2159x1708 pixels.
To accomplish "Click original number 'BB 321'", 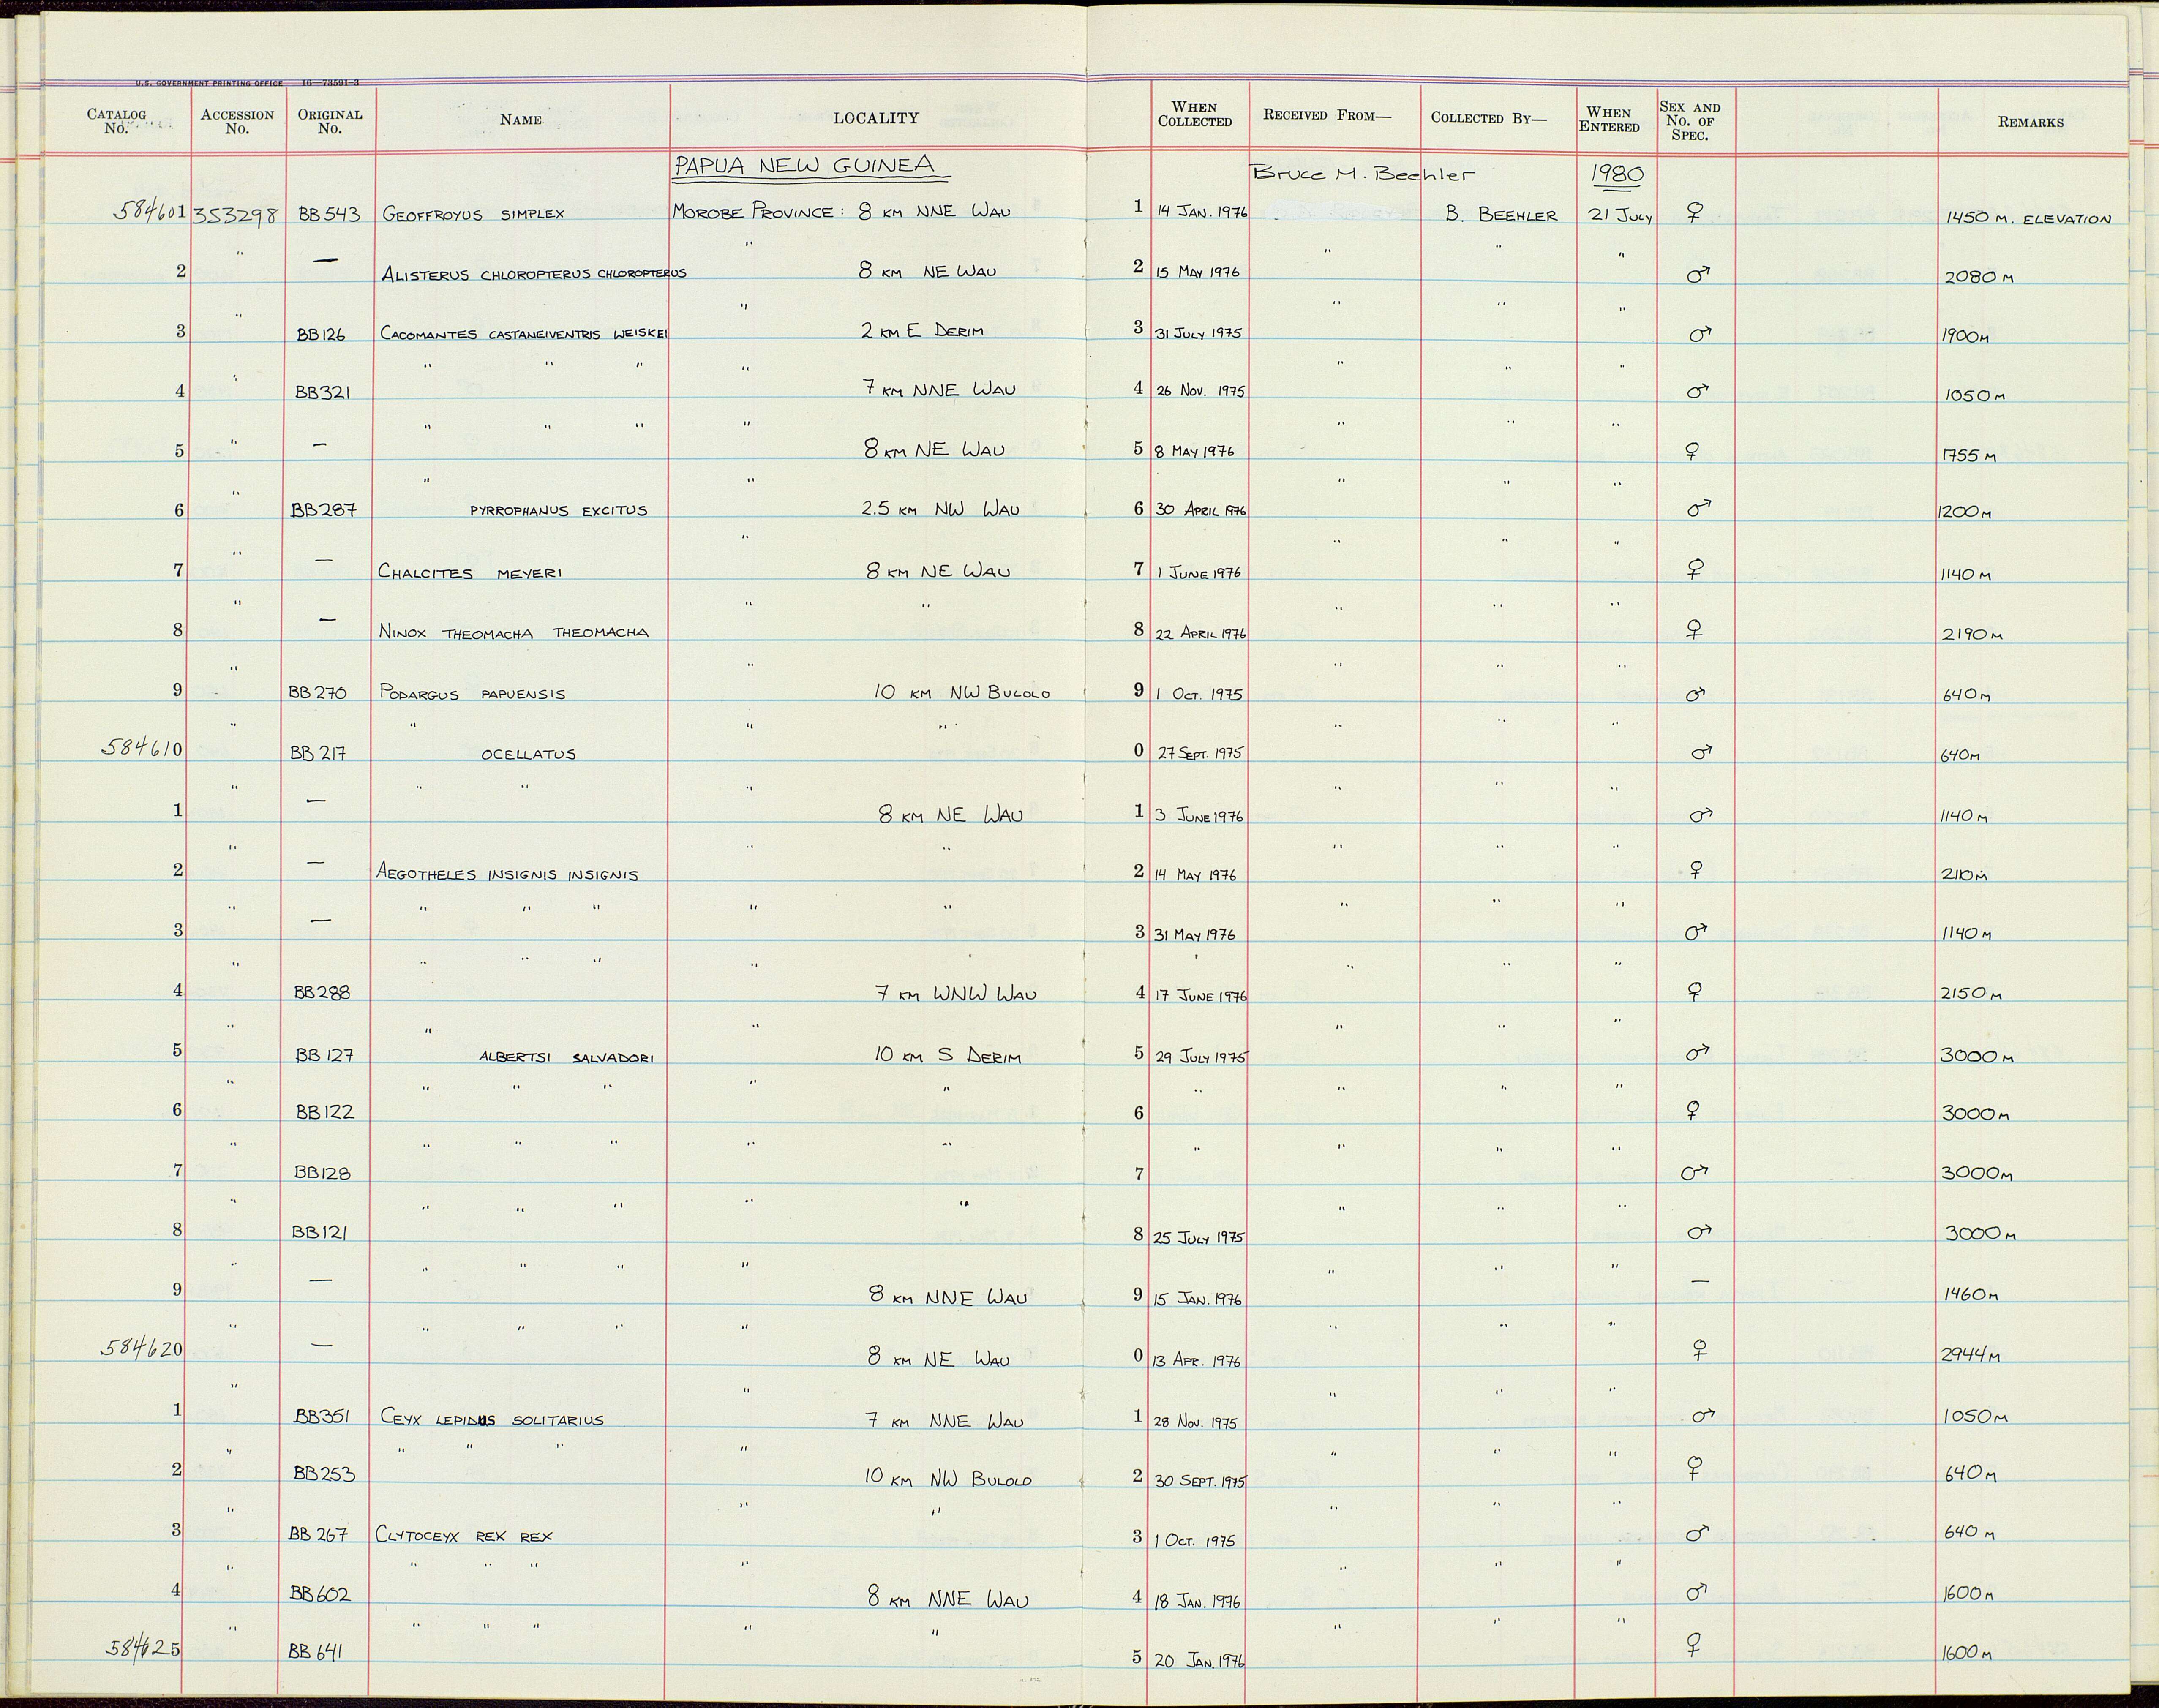I will coord(322,393).
